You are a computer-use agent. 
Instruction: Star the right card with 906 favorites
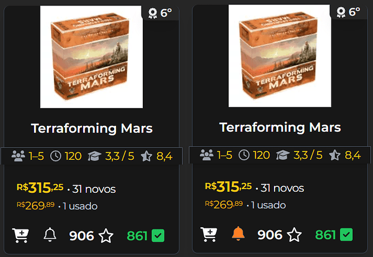click(294, 235)
